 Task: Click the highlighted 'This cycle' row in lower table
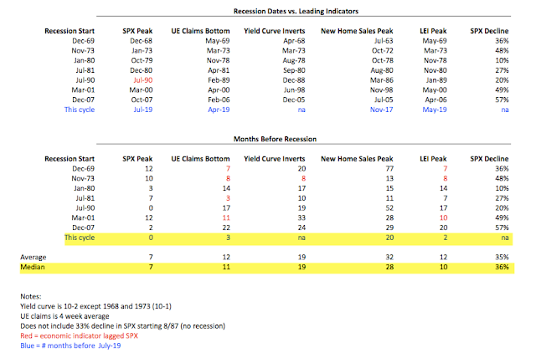point(288,238)
